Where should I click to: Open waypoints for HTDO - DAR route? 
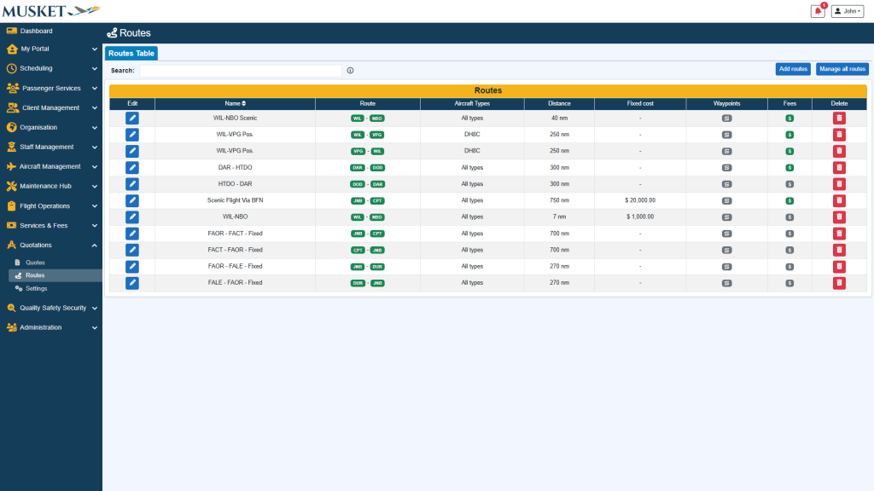(x=726, y=184)
